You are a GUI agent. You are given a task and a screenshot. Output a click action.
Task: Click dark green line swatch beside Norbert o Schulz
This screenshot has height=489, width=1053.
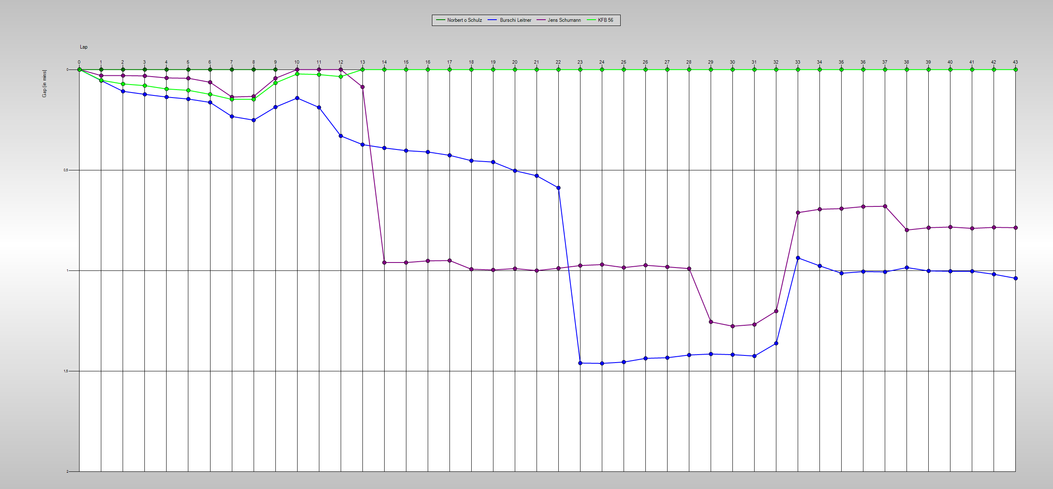(440, 20)
